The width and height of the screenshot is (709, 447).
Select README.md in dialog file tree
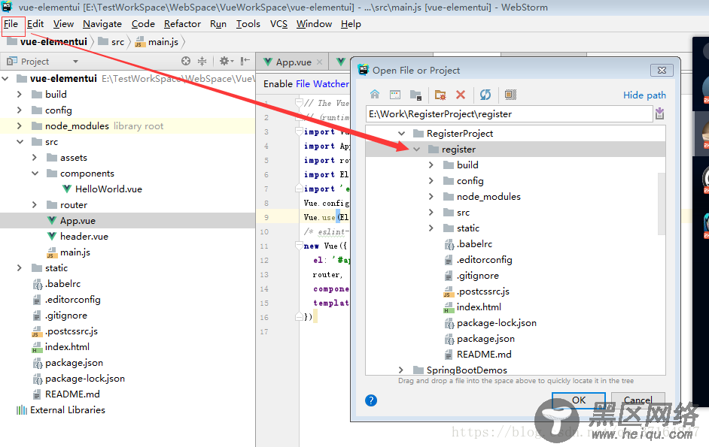pos(484,355)
